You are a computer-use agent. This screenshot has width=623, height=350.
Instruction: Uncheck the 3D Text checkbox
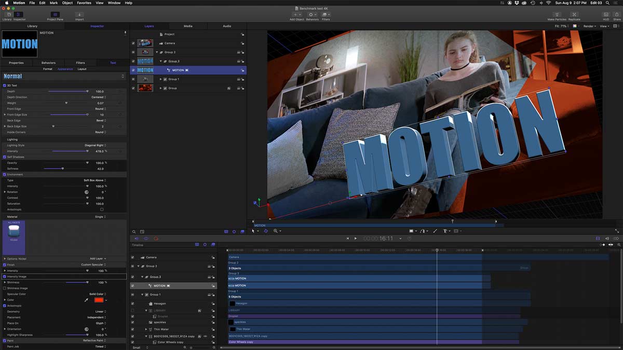[5, 86]
